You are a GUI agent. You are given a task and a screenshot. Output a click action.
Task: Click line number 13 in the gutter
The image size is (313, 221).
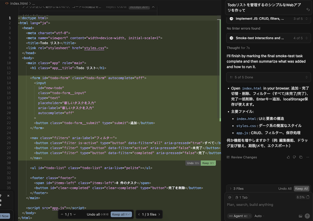coord(8,78)
